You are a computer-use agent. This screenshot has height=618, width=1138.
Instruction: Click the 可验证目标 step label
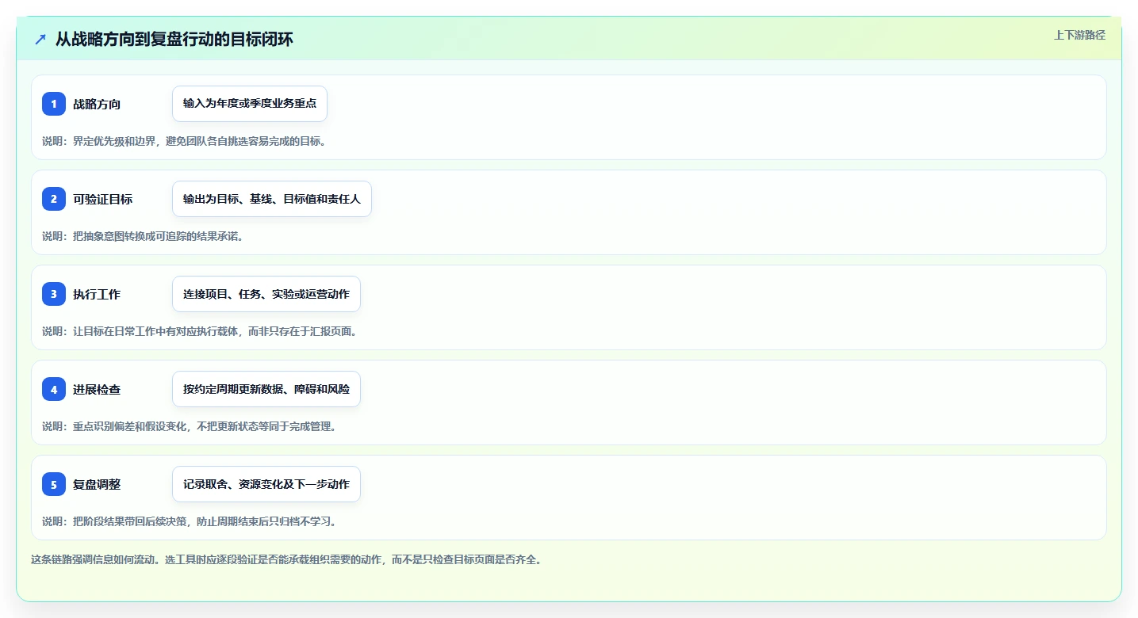tap(103, 199)
